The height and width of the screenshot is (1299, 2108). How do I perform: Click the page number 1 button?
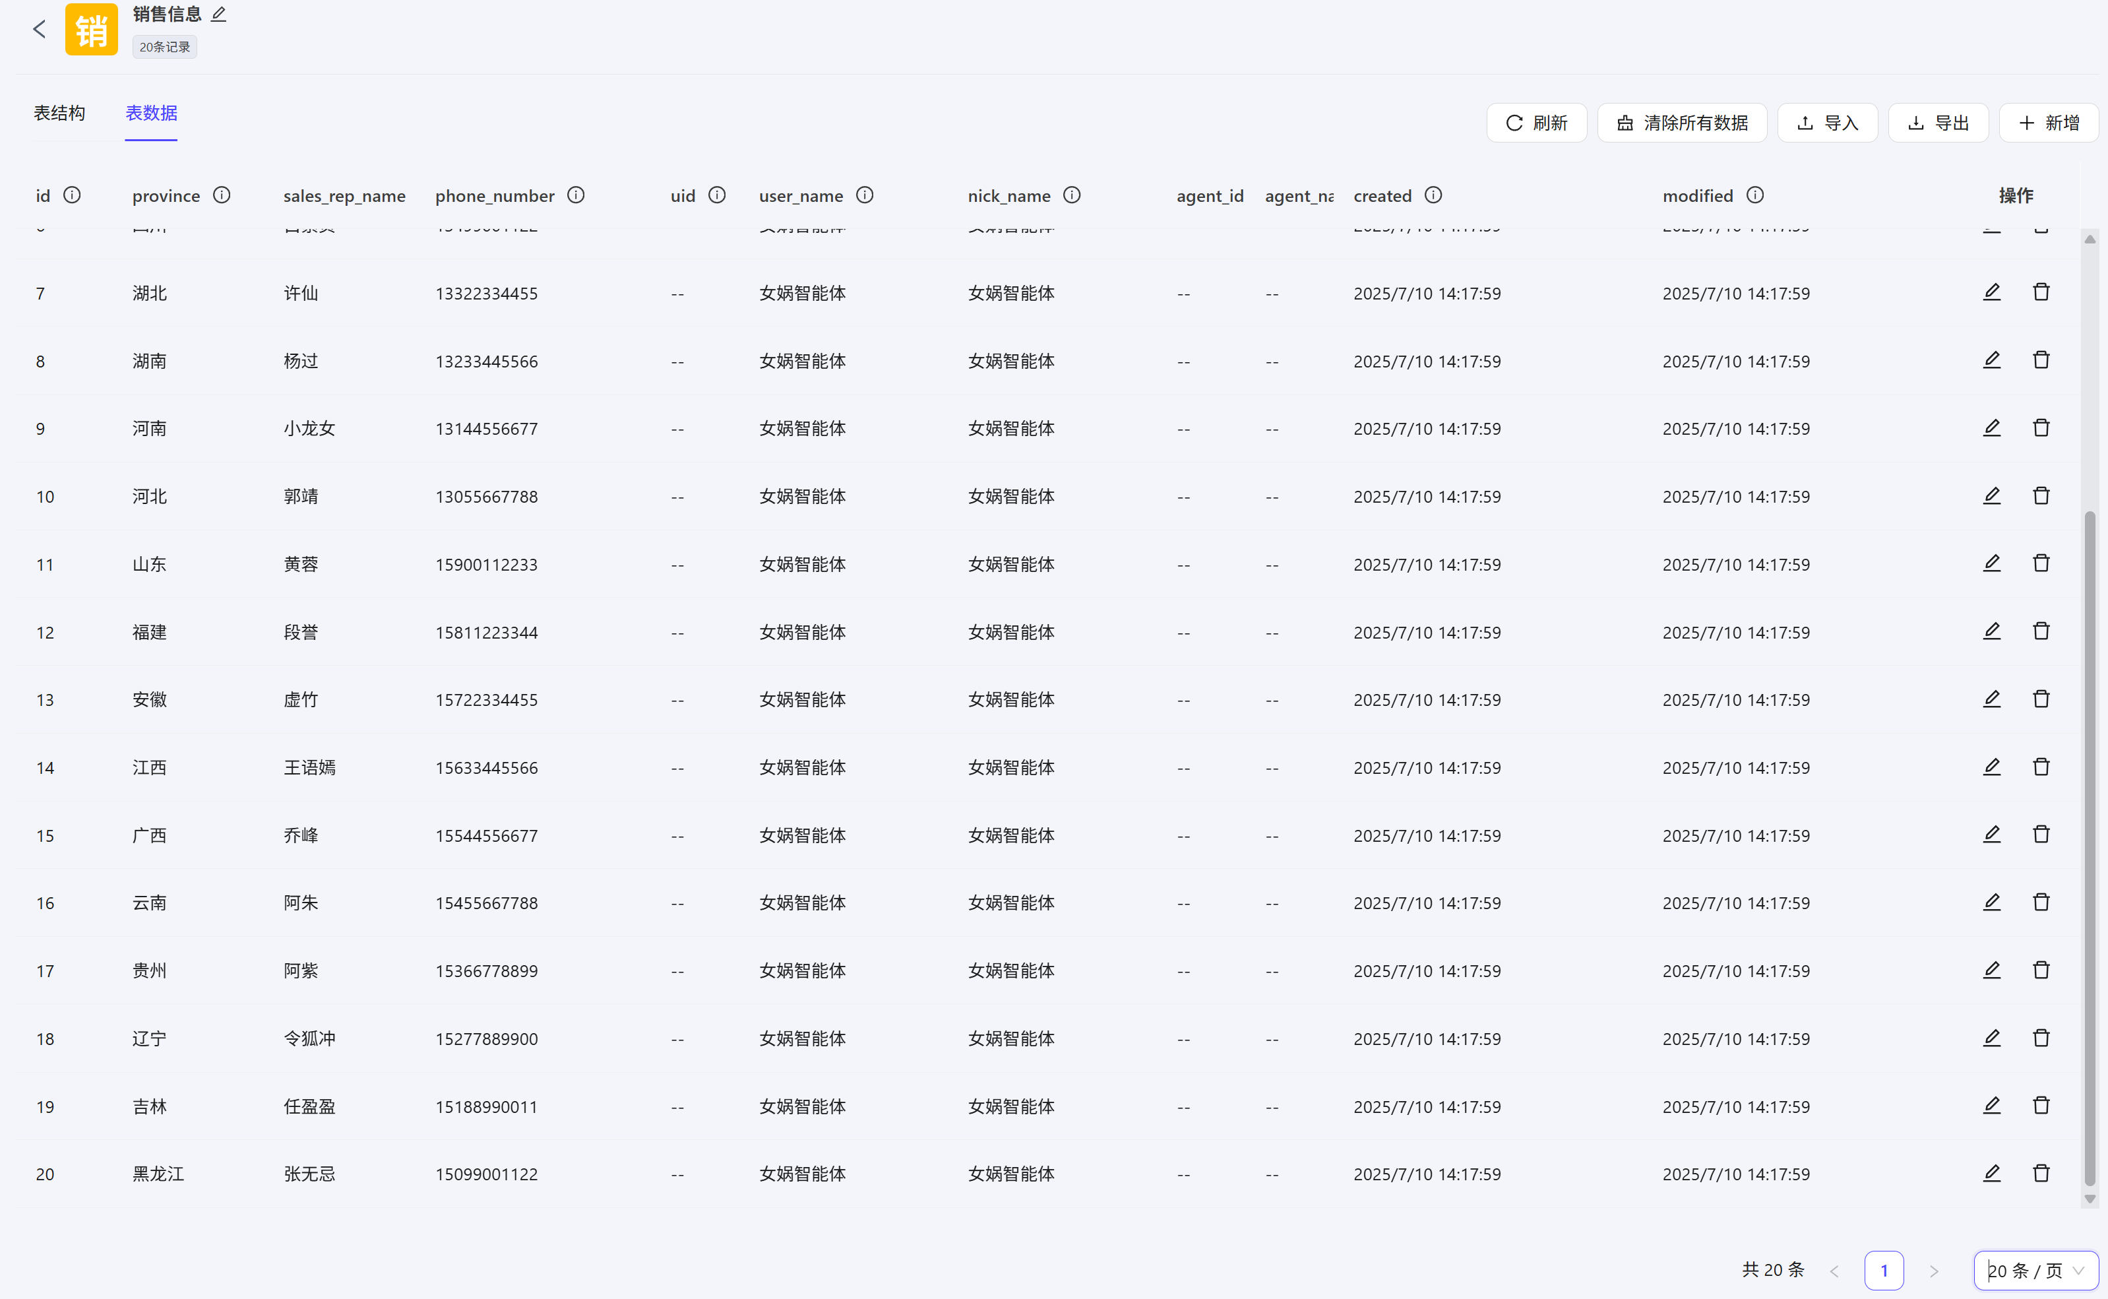[x=1884, y=1271]
